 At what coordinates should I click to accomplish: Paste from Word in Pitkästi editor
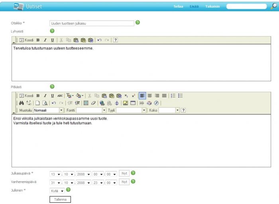coord(119,96)
